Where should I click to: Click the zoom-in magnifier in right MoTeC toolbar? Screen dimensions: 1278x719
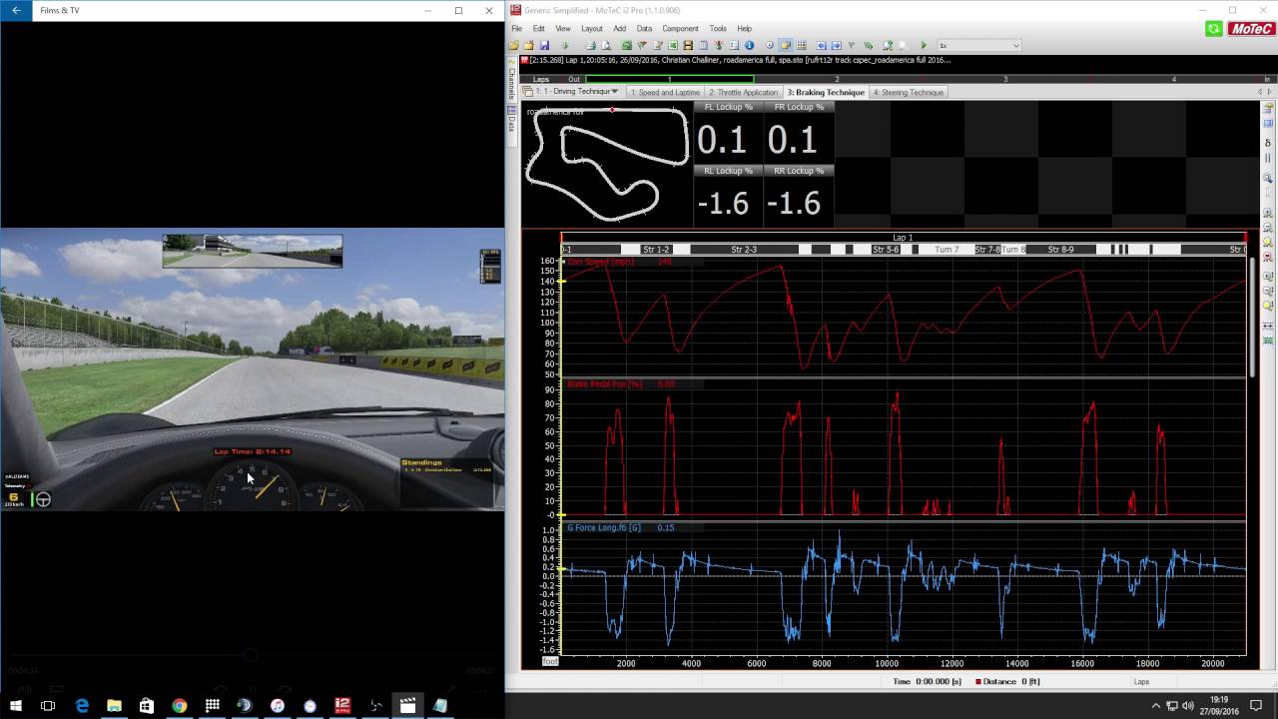(1268, 214)
